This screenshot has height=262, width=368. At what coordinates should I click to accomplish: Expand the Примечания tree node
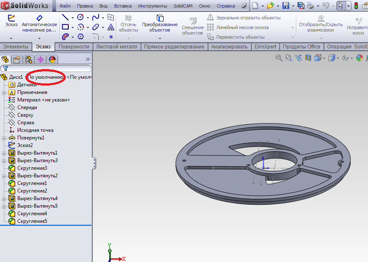pyautogui.click(x=4, y=93)
